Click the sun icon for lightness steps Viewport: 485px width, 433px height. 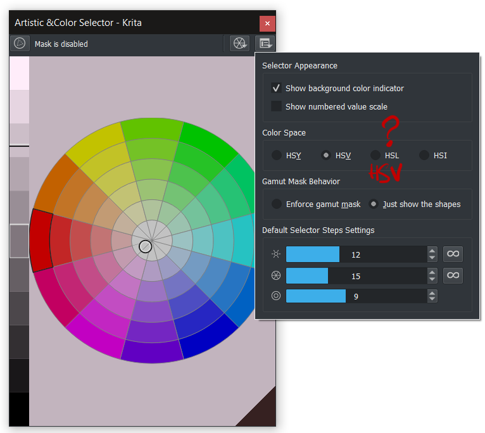[275, 254]
